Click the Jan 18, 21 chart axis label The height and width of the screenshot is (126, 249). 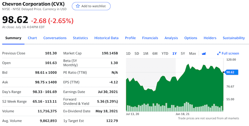click(x=183, y=114)
